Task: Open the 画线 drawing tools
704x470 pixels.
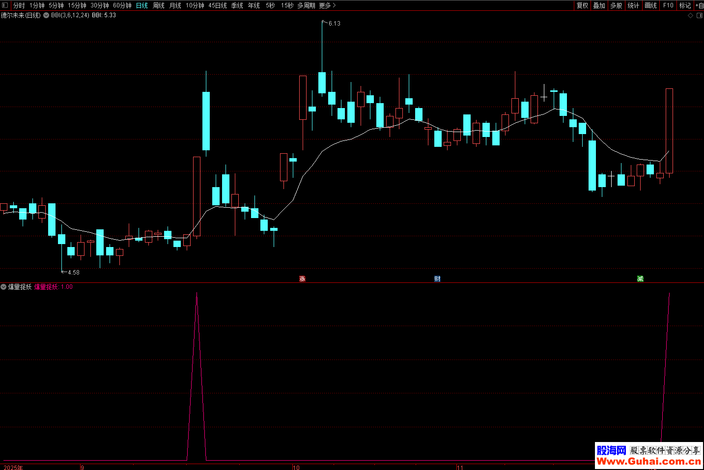Action: click(x=650, y=5)
